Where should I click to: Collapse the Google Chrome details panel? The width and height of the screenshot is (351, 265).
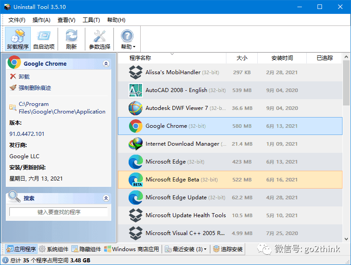[x=106, y=63]
